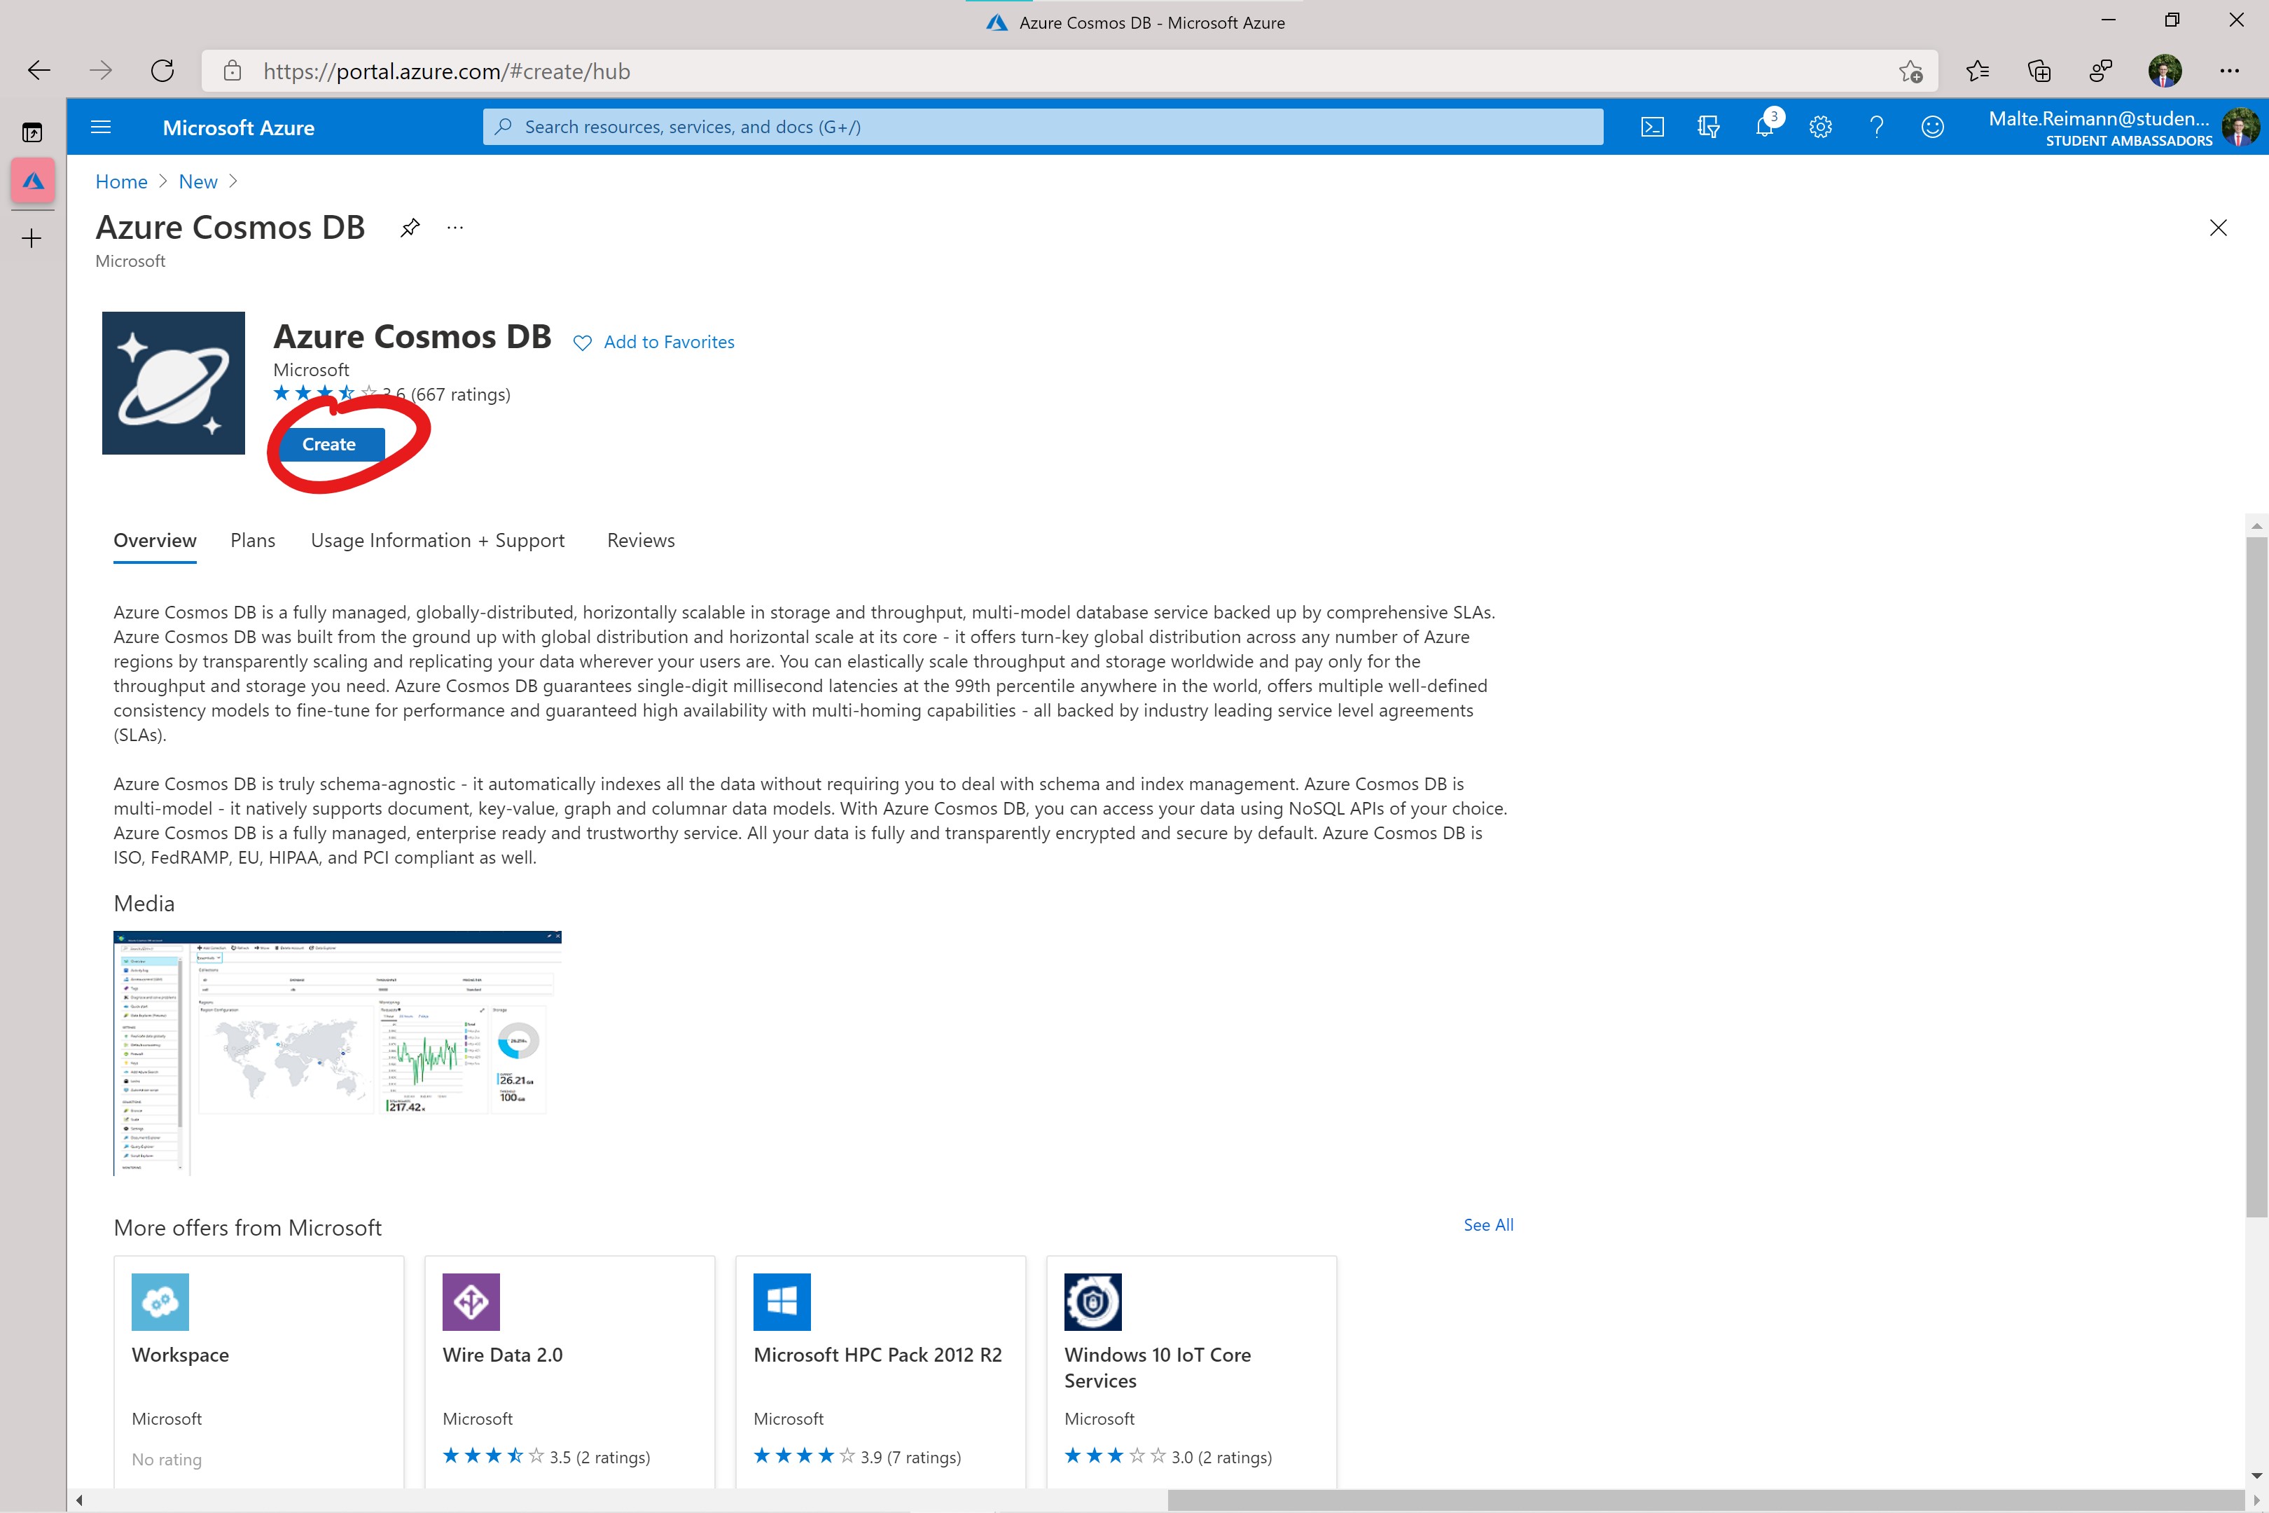Open the portal hamburger menu
The image size is (2269, 1513).
102,127
